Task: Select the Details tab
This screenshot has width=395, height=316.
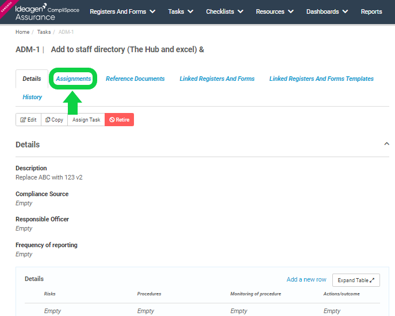Action: point(32,79)
